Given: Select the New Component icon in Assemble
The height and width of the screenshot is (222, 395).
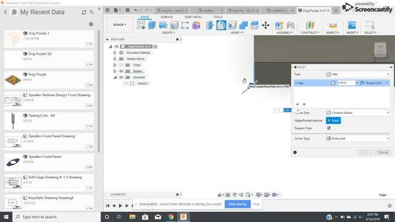Looking at the screenshot, I should coord(279,25).
